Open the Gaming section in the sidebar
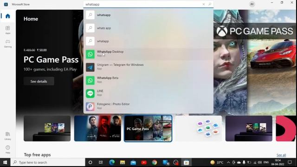This screenshot has height=167, width=297. (x=7, y=44)
